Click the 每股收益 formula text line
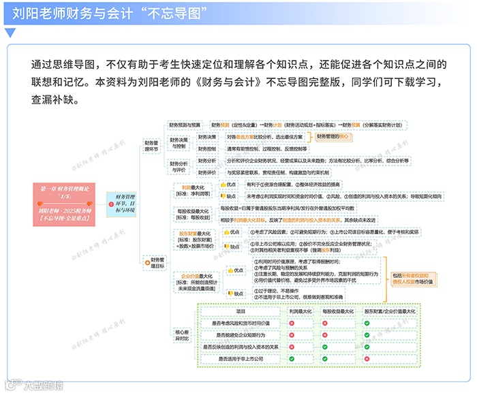The height and width of the screenshot is (395, 477). click(287, 208)
